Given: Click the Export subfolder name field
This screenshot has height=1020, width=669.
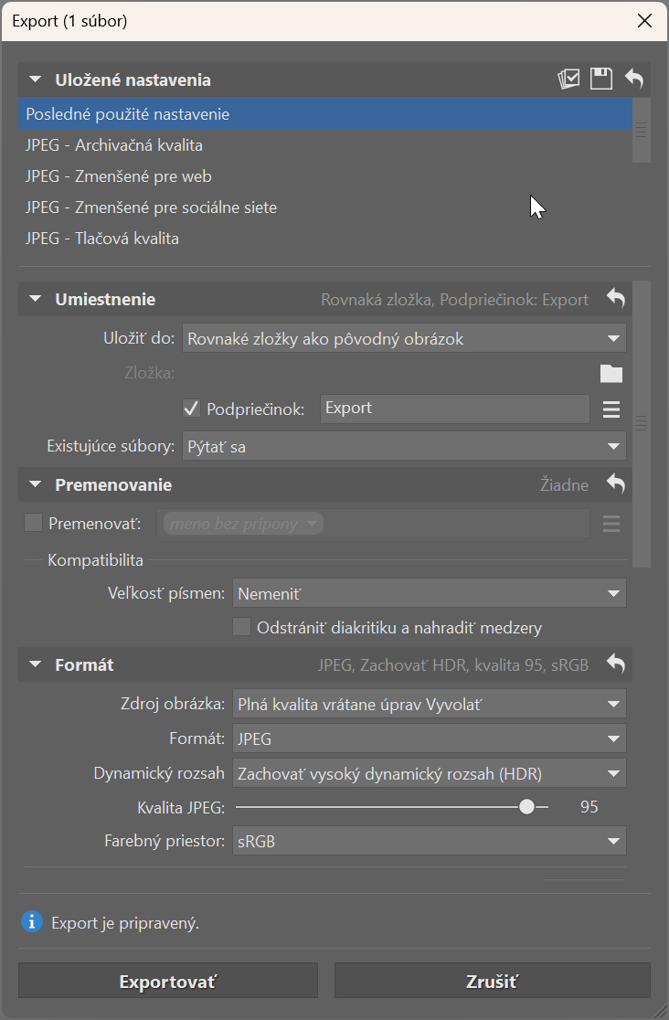Looking at the screenshot, I should (455, 409).
